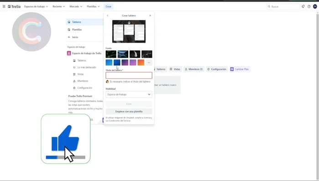Switch to workspace Configuración tab button

217,69
